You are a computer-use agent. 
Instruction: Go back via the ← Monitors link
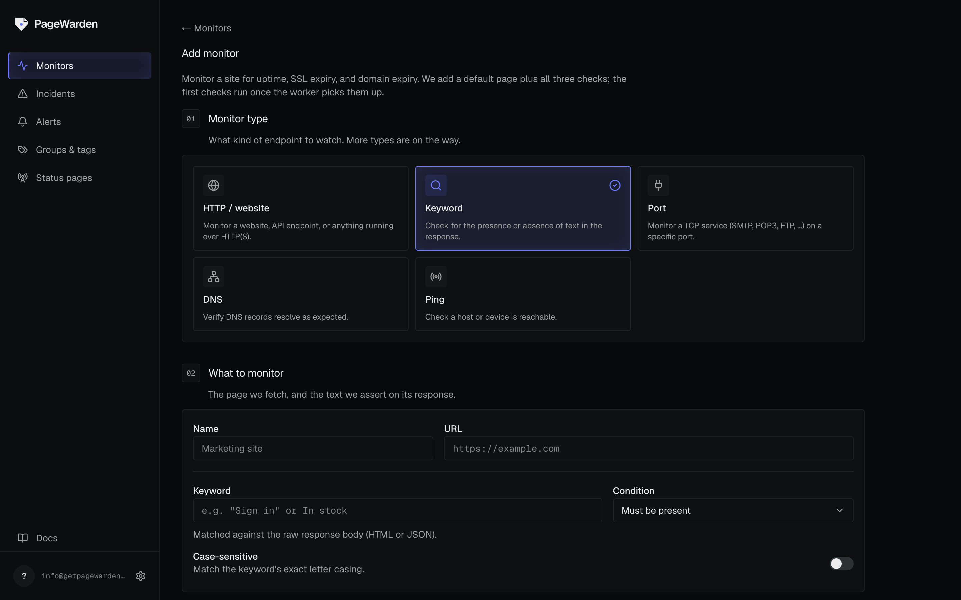pos(206,28)
